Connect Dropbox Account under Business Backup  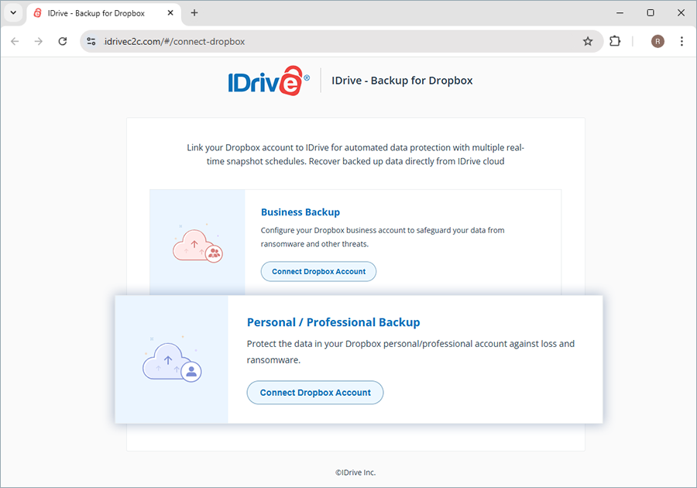[318, 272]
